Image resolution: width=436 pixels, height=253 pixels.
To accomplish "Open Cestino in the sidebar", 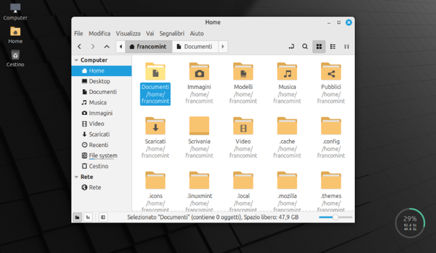I will 102,166.
